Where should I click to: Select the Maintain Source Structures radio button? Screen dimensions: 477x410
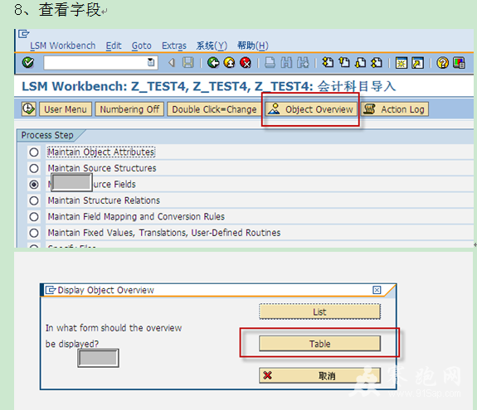pyautogui.click(x=34, y=168)
